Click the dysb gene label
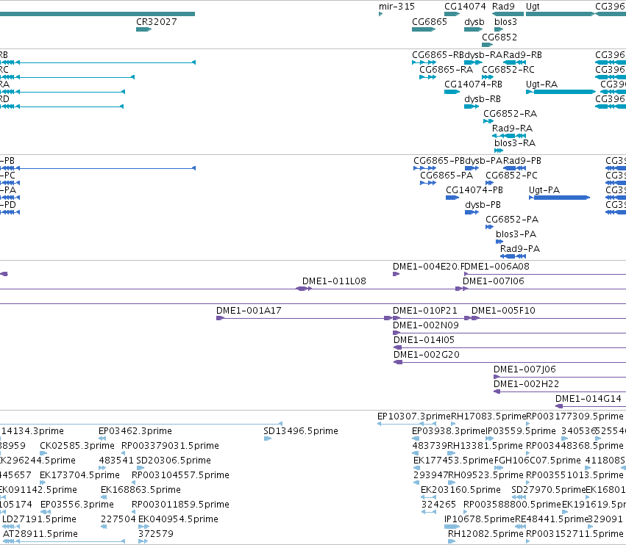626x545 pixels. 474,22
